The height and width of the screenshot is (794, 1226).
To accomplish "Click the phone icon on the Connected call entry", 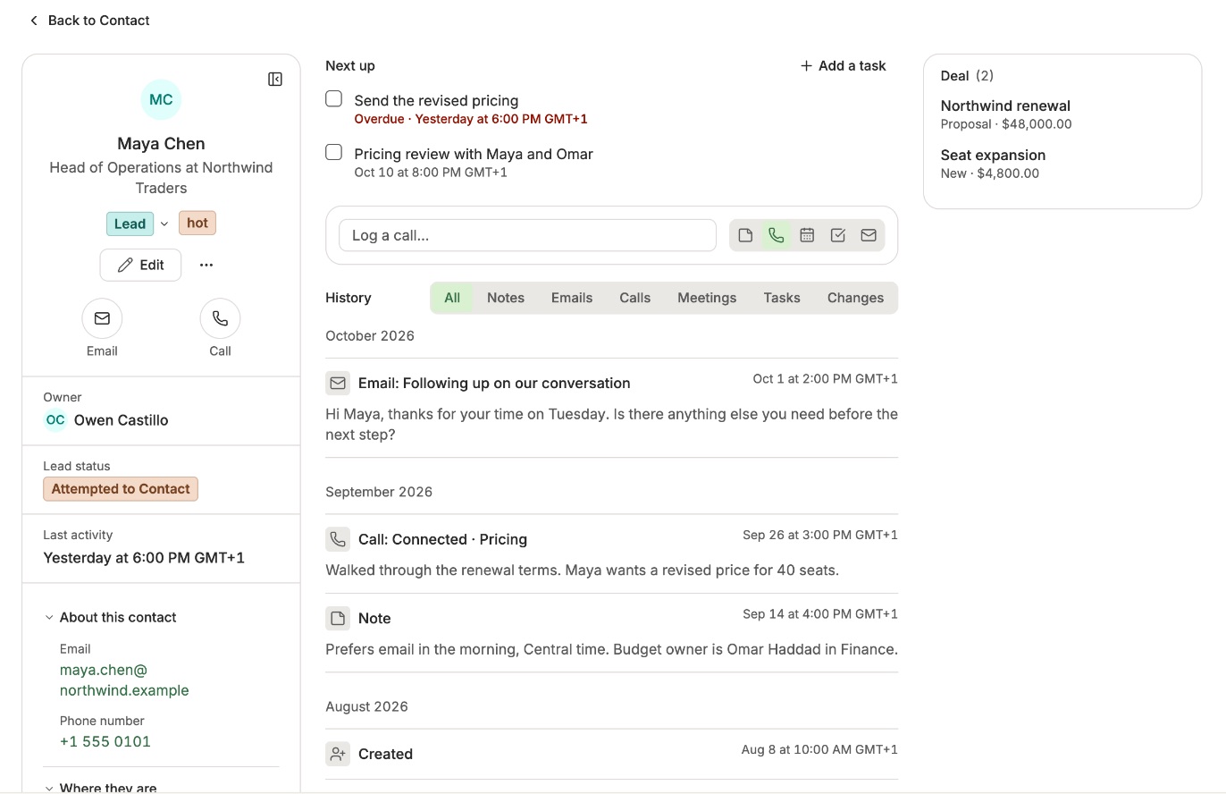I will click(338, 539).
